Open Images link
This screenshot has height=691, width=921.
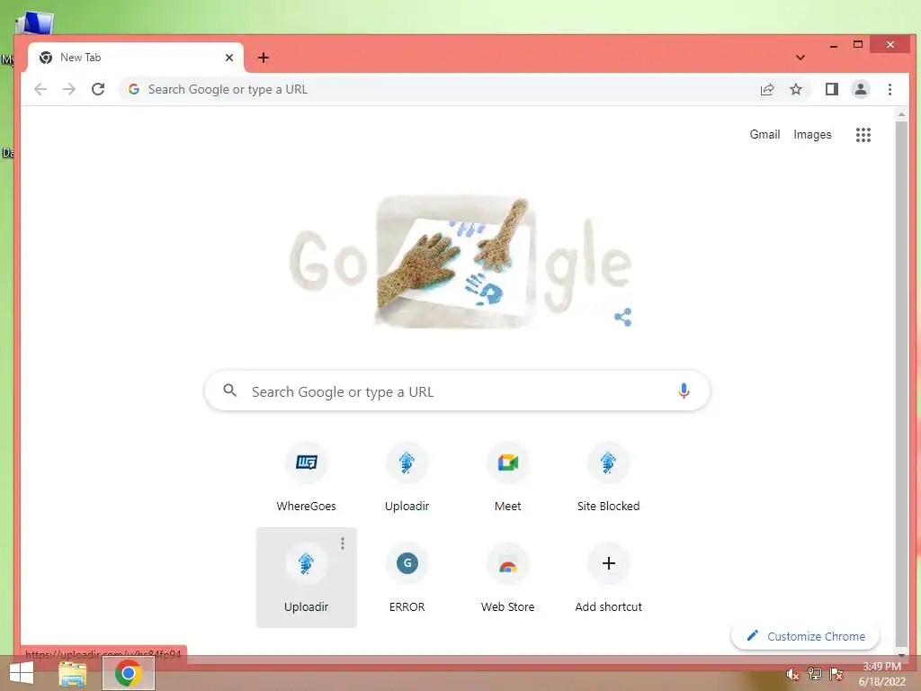812,135
